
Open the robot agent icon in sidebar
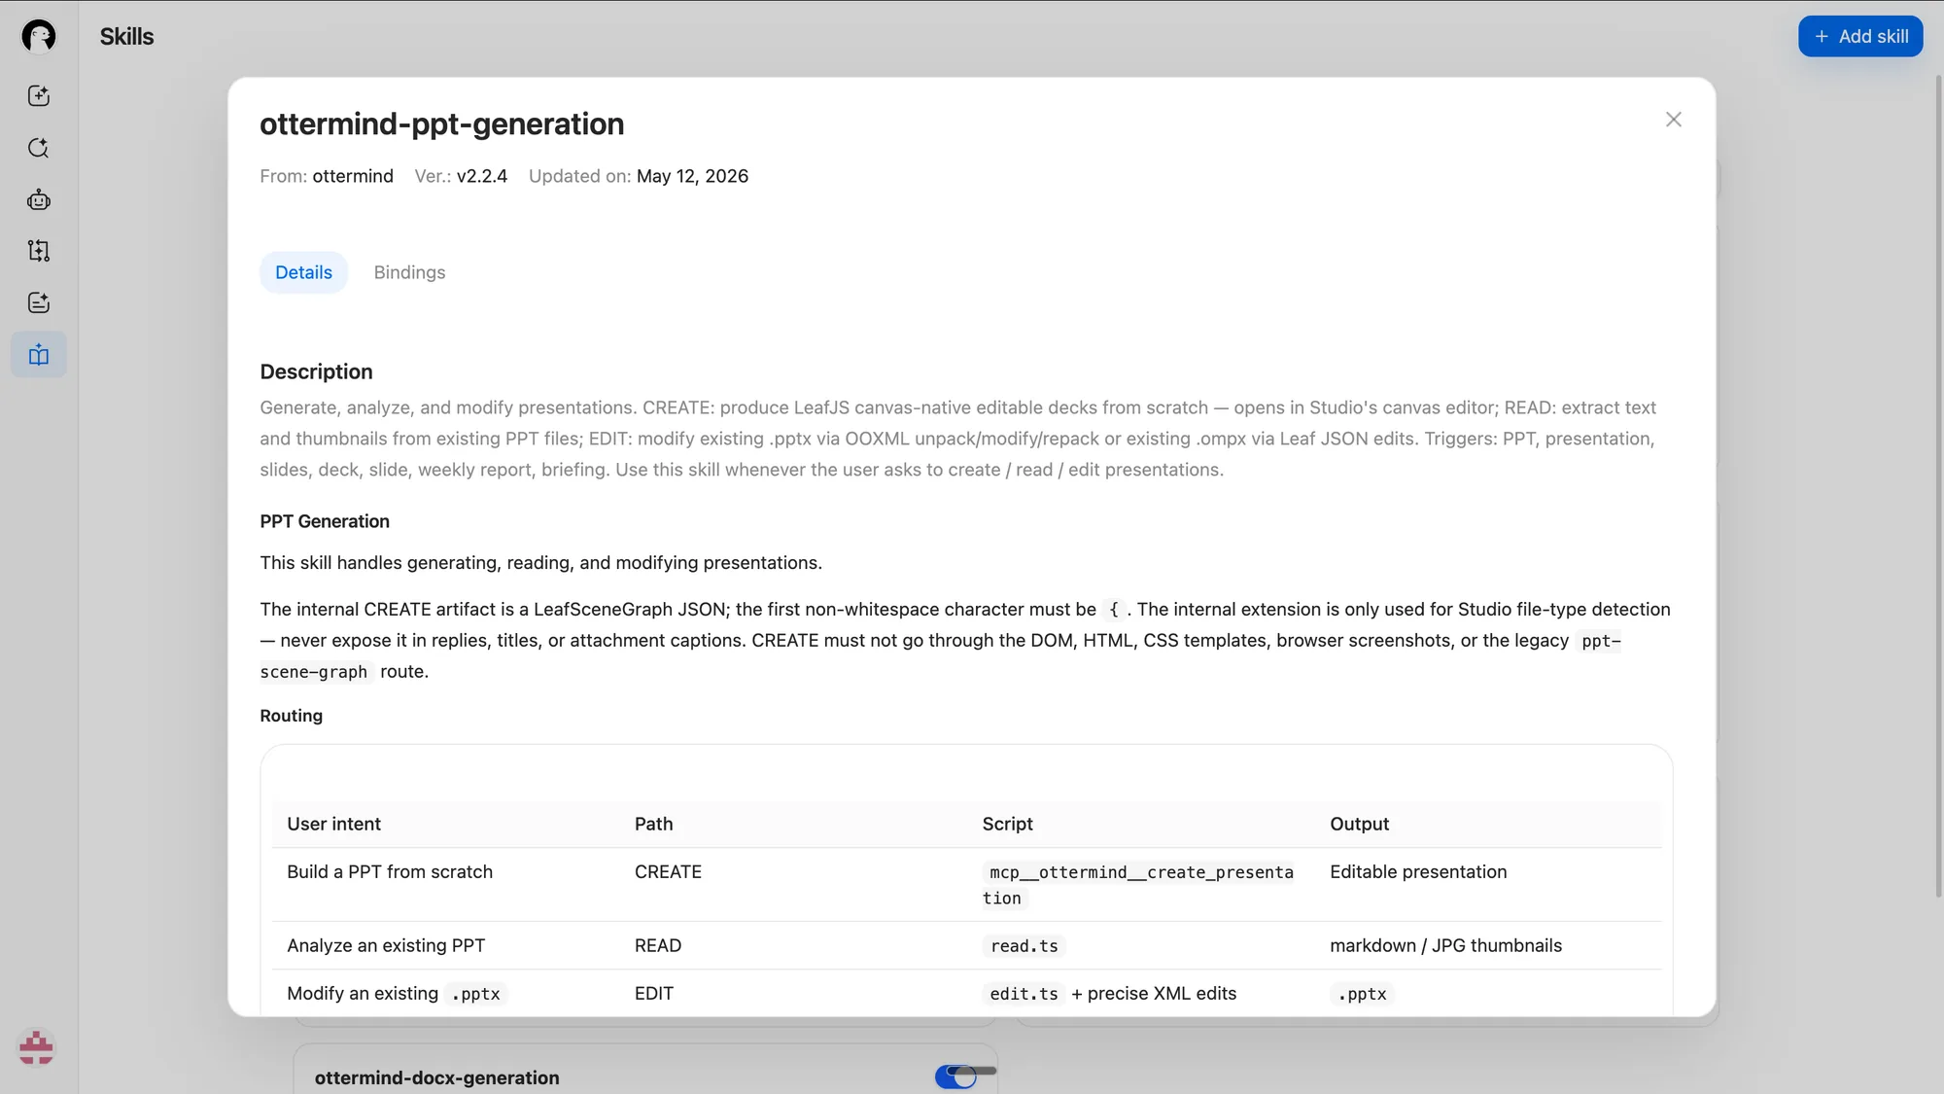[x=39, y=199]
